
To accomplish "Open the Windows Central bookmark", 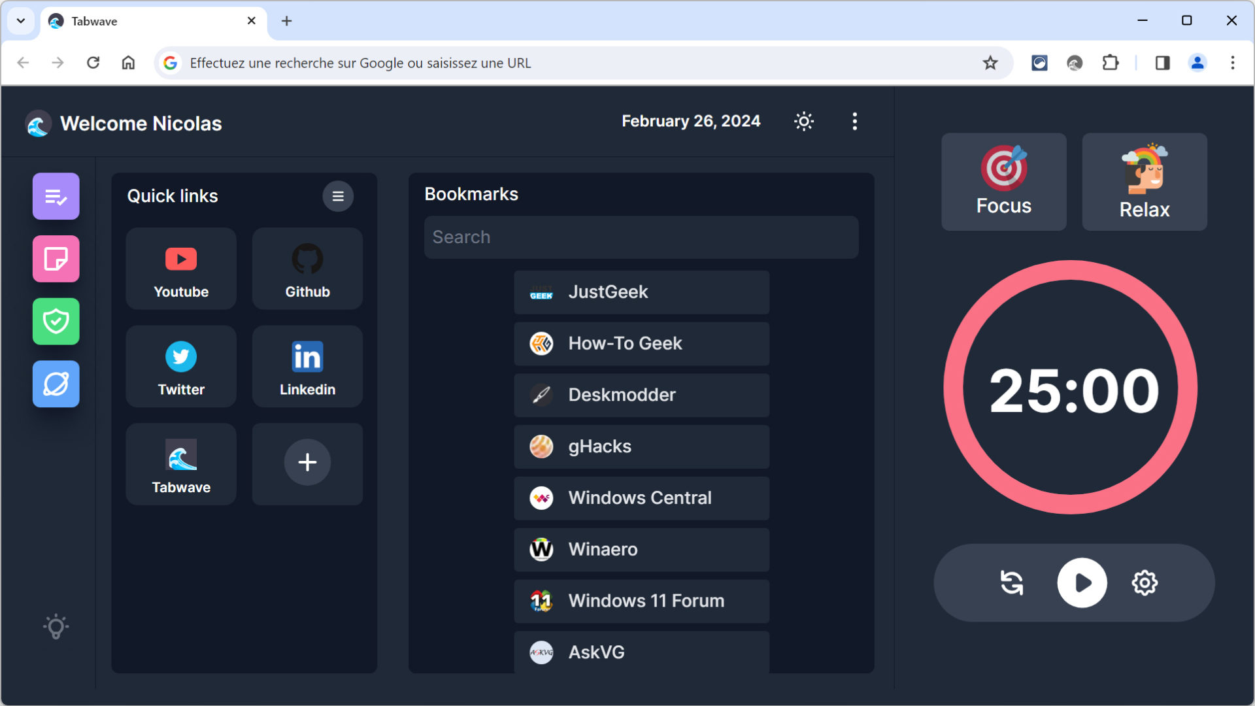I will pyautogui.click(x=641, y=498).
